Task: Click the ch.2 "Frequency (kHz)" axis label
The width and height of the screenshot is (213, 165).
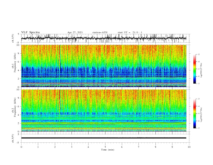Action: tap(15, 107)
